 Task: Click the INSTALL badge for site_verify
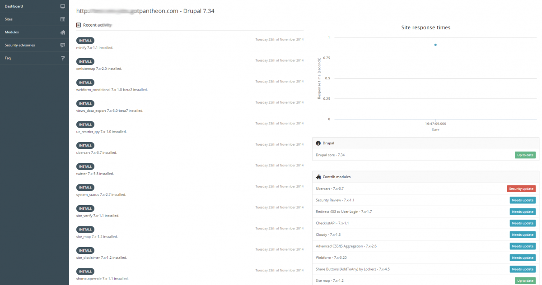pos(85,208)
